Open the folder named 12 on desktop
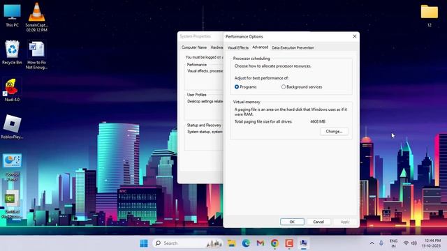Screen dimensions: 447x251 430,15
